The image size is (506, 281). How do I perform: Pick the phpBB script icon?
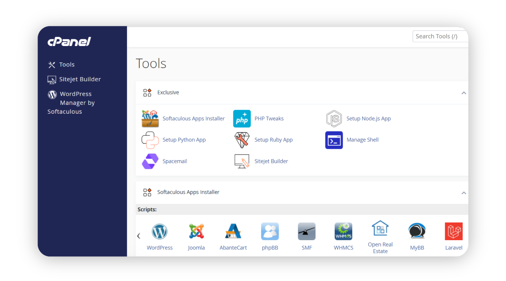270,231
